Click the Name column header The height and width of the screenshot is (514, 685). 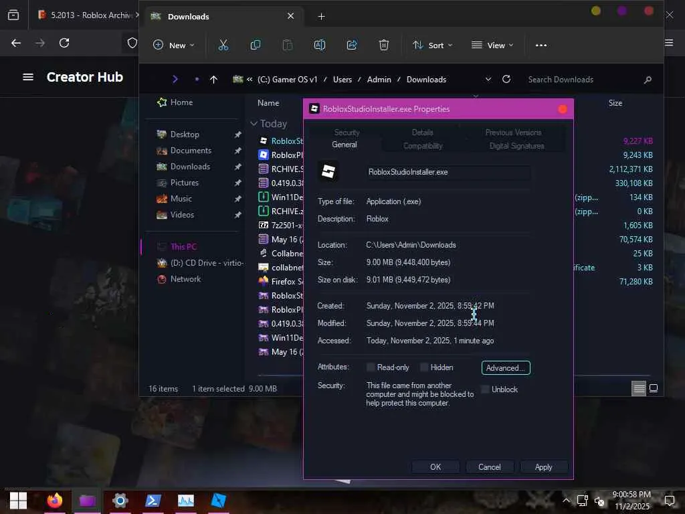(268, 102)
